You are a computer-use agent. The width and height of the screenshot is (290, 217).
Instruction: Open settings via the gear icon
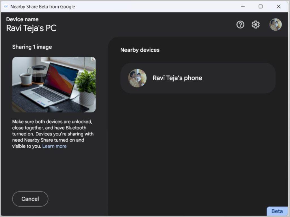click(x=256, y=24)
